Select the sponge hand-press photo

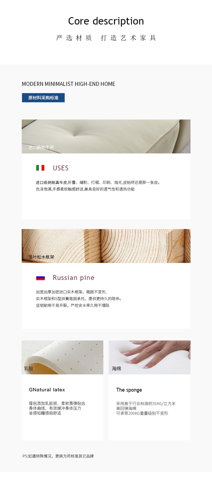pos(149,357)
